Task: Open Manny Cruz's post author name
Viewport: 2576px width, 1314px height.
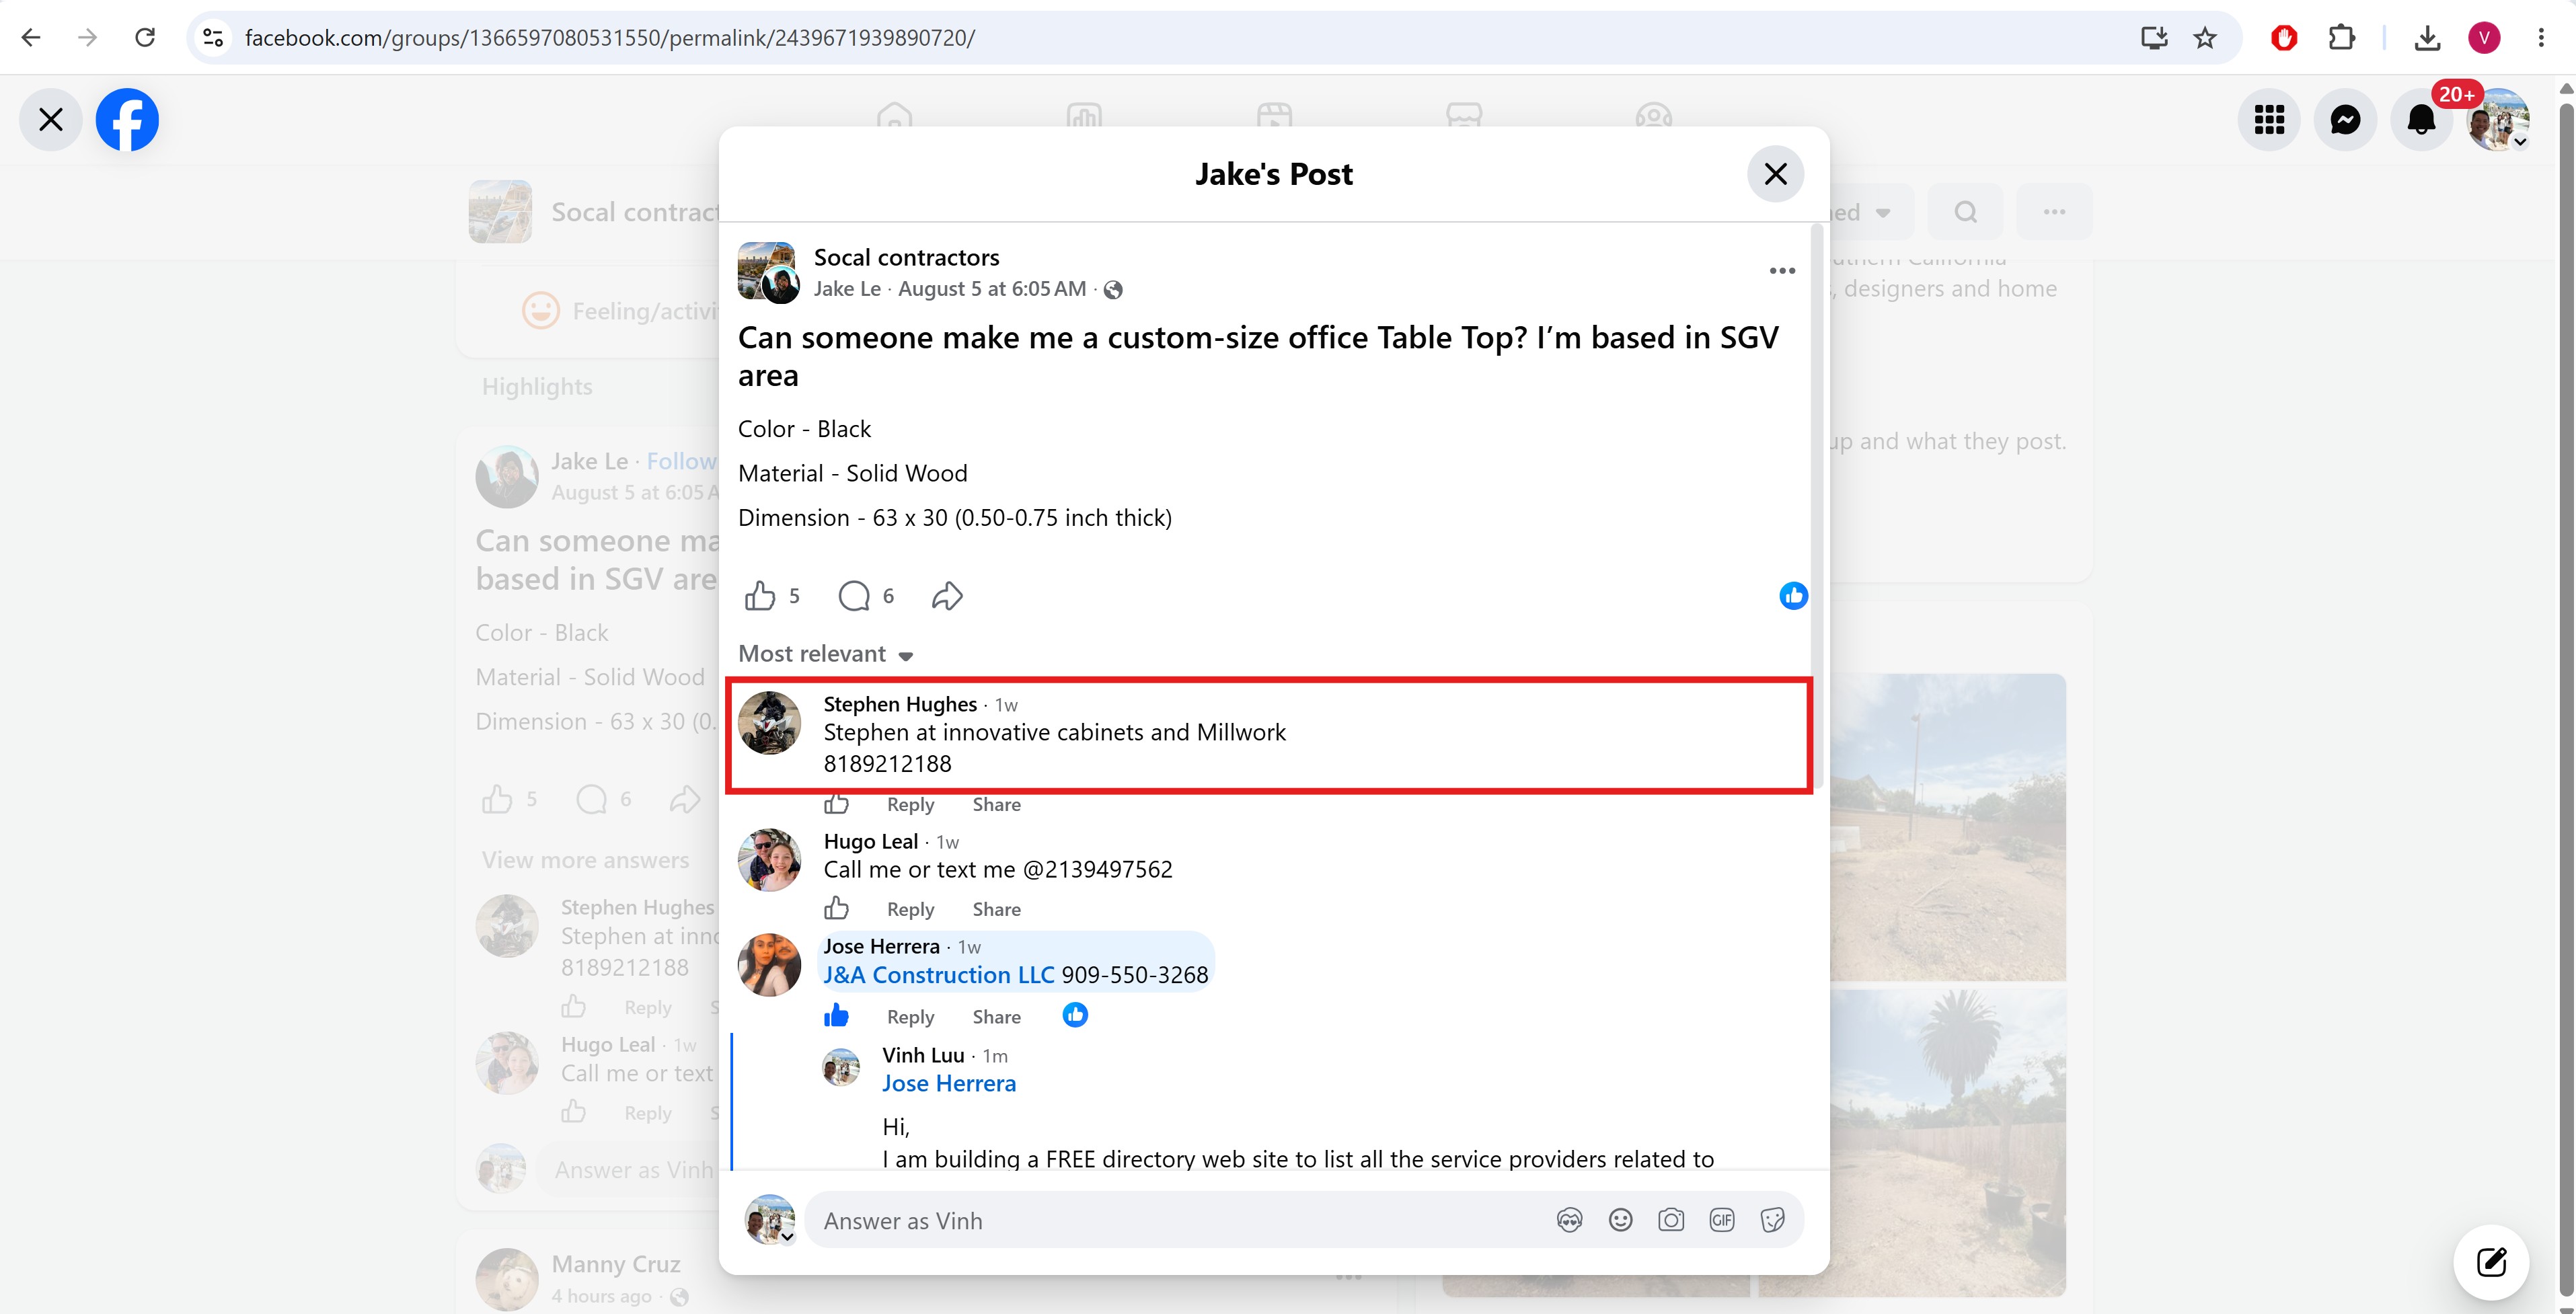Action: 616,1265
